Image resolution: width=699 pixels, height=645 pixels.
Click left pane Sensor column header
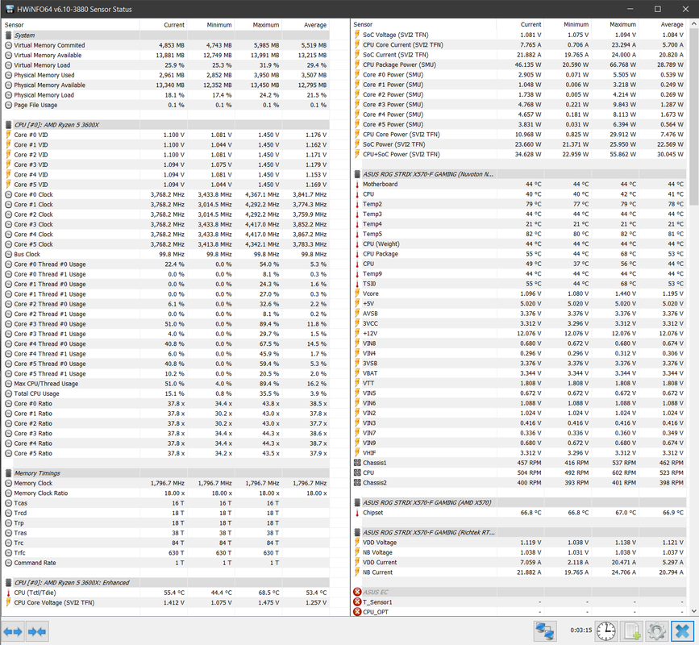click(x=71, y=25)
